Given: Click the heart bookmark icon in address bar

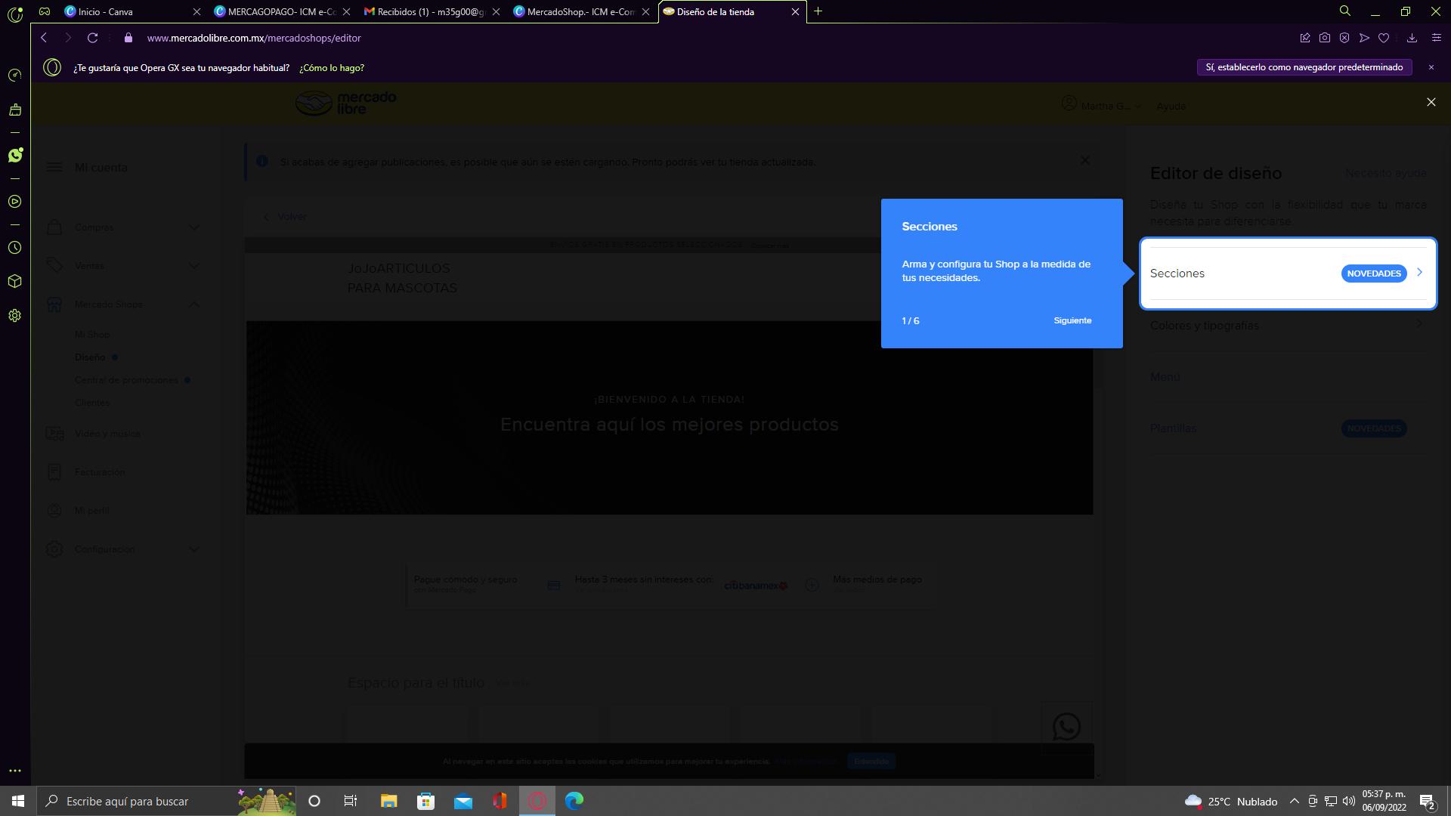Looking at the screenshot, I should (1384, 38).
